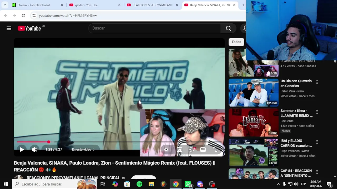Open Discord from the taskbar
The height and width of the screenshot is (189, 337).
pyautogui.click(x=200, y=184)
